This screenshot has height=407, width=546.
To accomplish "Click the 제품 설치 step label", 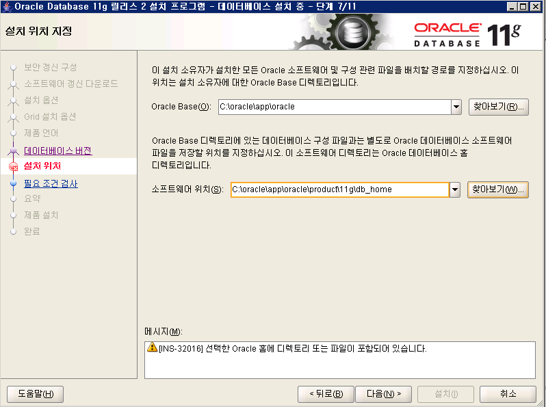I will pos(41,215).
